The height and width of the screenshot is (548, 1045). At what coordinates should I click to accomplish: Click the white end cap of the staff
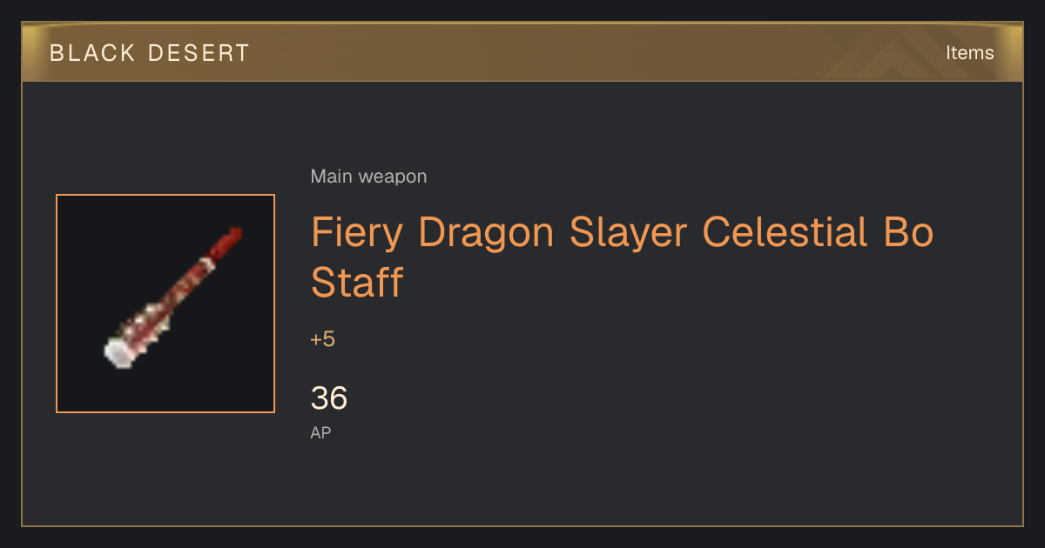118,352
